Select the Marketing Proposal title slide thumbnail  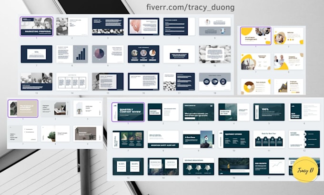pos(37,27)
